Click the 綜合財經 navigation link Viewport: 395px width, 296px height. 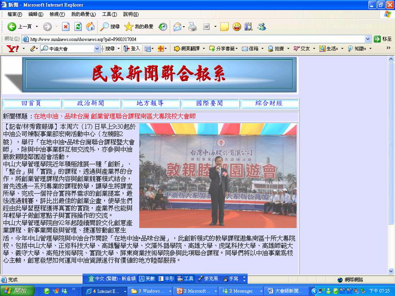click(269, 103)
